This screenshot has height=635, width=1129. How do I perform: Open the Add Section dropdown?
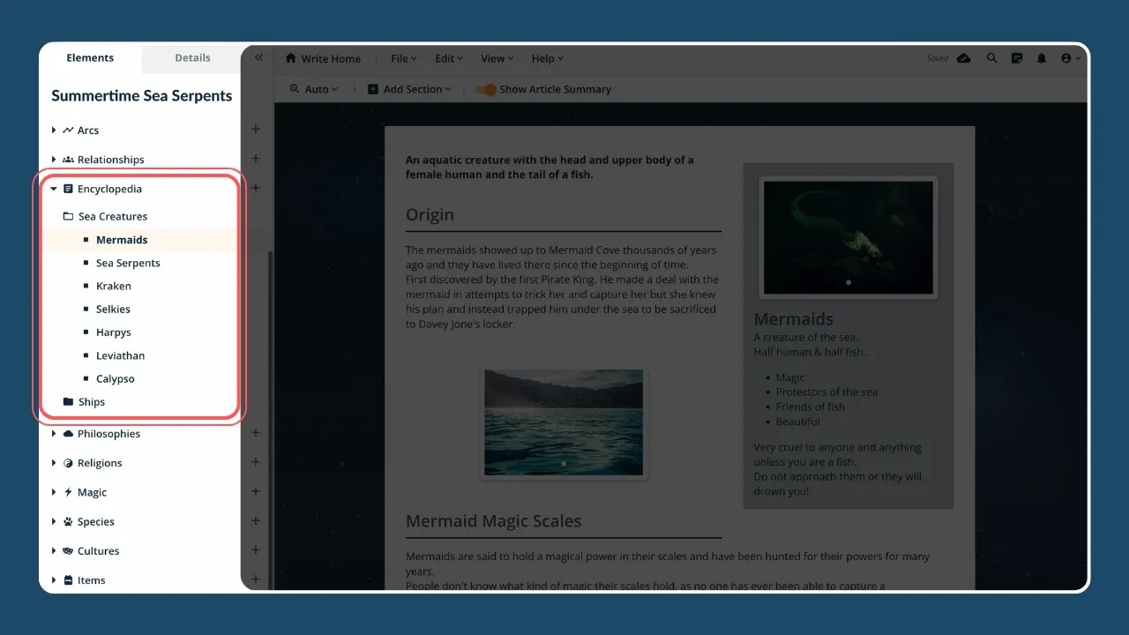pos(408,89)
